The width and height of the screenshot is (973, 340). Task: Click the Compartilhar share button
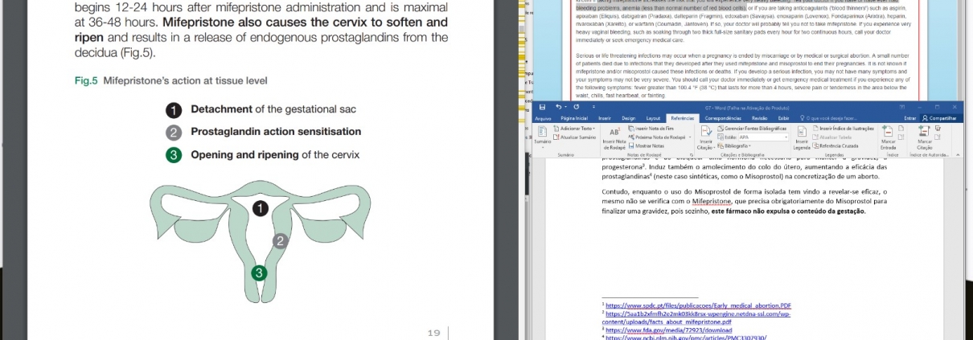tap(942, 118)
